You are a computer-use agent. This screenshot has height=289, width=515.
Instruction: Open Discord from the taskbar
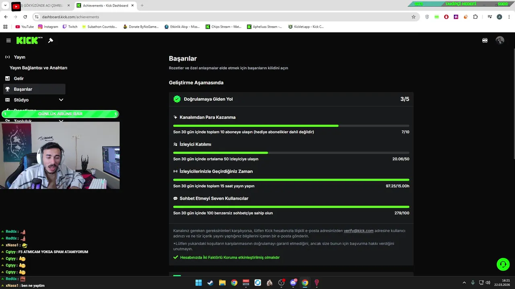pos(293,283)
